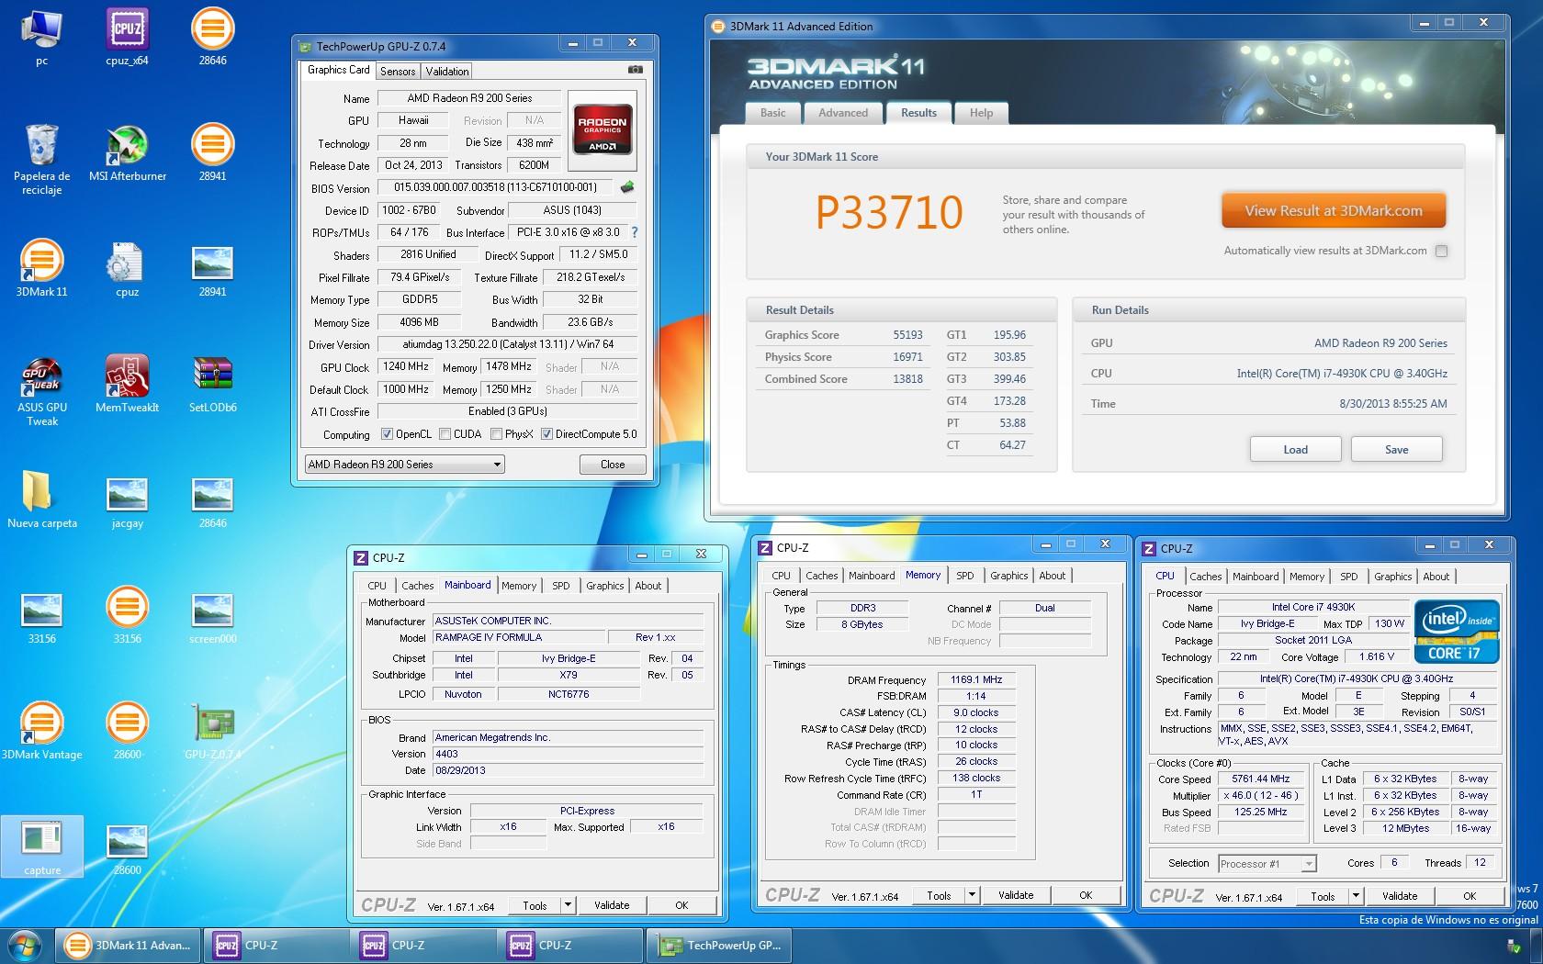Click Close button in GPU-Z
This screenshot has width=1543, height=964.
[613, 465]
